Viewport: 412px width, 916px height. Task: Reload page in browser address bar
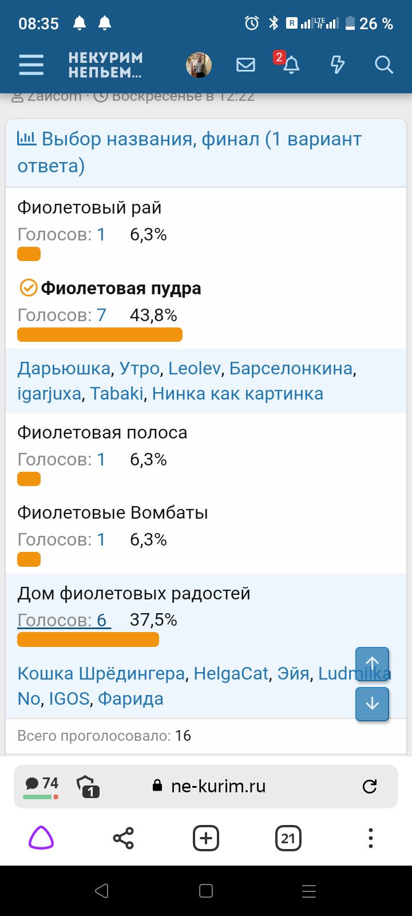[x=370, y=787]
